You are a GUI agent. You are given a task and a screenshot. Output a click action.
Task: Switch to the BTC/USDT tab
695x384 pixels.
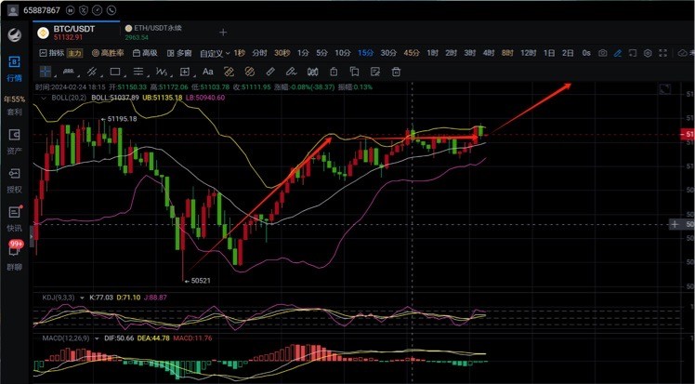click(76, 33)
